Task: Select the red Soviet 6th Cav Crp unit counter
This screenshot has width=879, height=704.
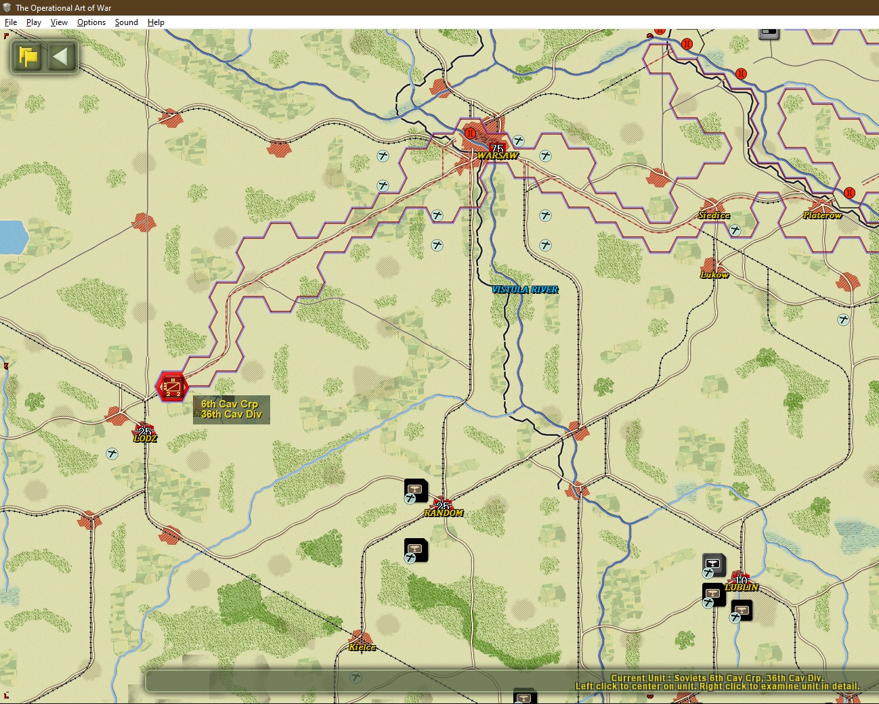Action: coord(171,387)
